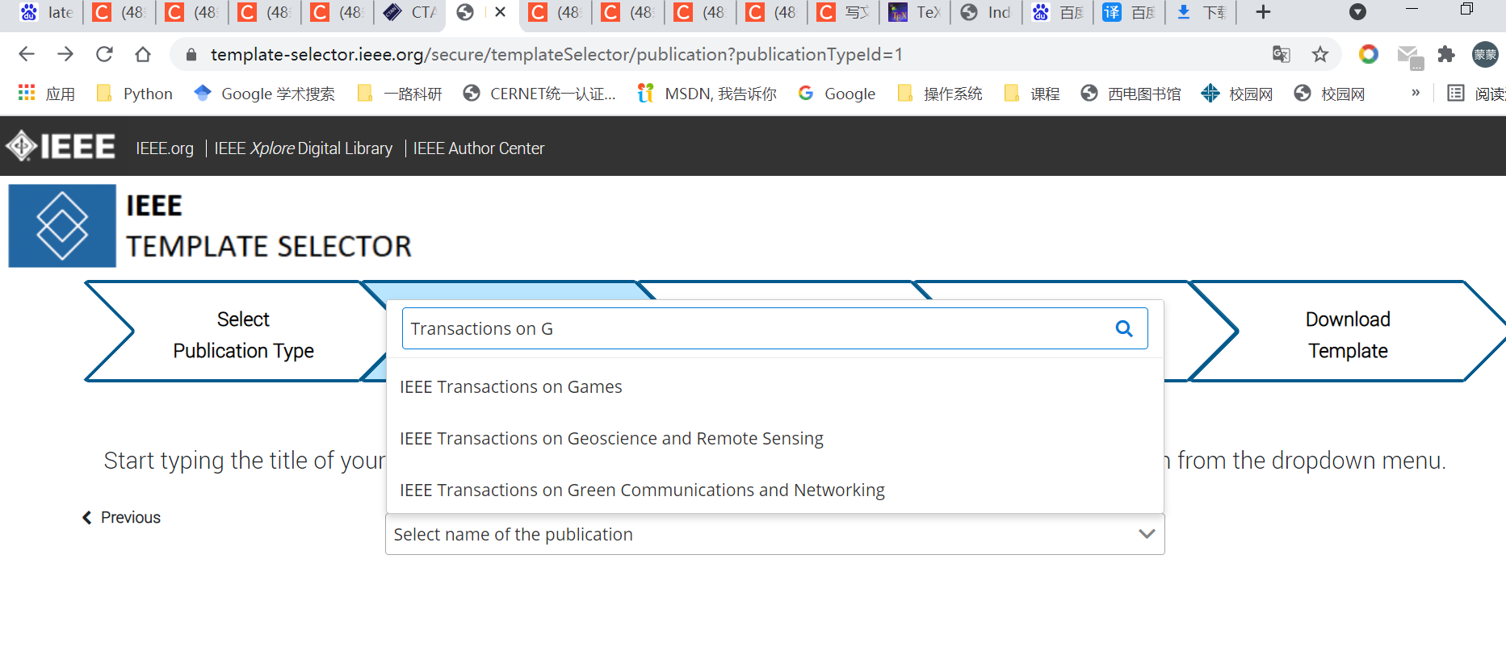
Task: Open the user profile avatar
Action: [x=1485, y=54]
